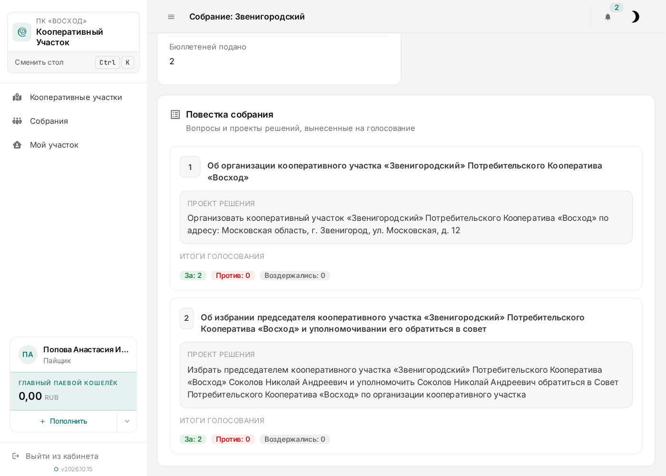Click the notification count badge 2
This screenshot has width=666, height=476.
coord(617,8)
